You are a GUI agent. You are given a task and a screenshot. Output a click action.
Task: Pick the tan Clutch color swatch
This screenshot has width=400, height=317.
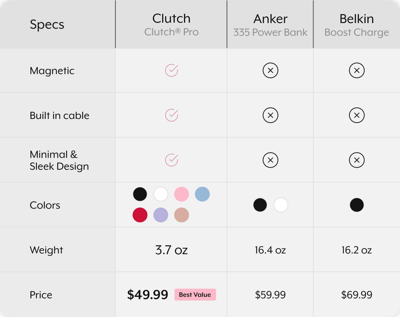(x=181, y=215)
